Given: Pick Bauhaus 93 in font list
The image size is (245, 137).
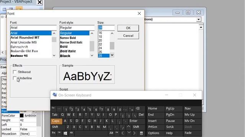Looking at the screenshot, I should [x=19, y=56].
